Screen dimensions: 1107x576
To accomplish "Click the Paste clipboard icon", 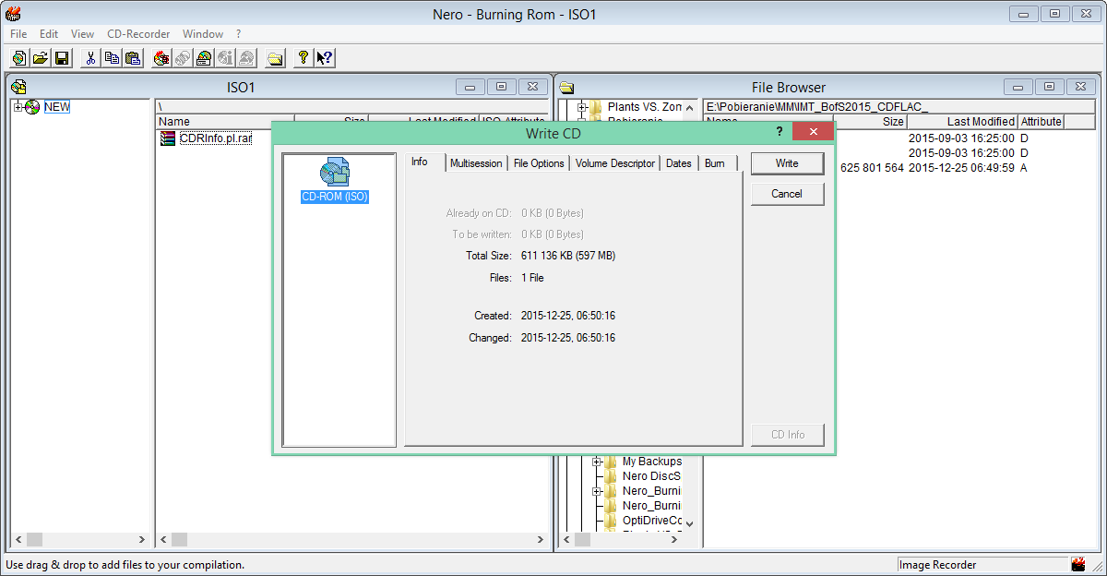I will [133, 58].
